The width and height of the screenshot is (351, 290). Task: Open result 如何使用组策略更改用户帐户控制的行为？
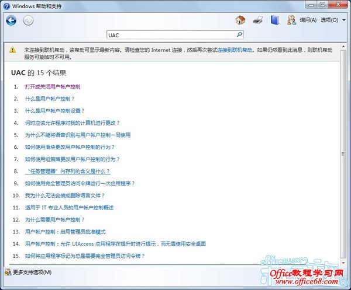coord(73,159)
